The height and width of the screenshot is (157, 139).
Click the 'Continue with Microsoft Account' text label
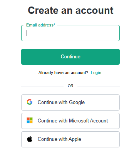73,121
